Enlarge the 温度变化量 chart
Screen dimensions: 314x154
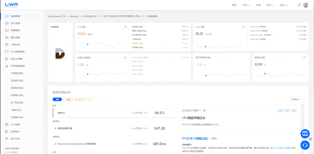pyautogui.click(x=304, y=58)
